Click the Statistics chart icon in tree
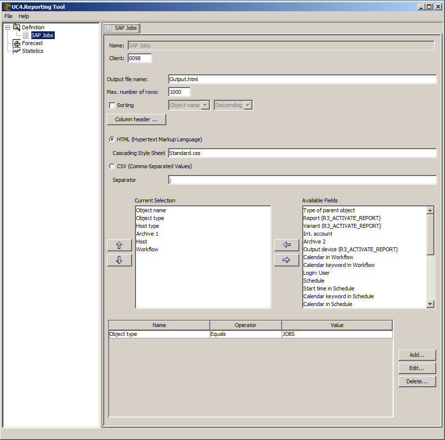The image size is (445, 440). 17,51
